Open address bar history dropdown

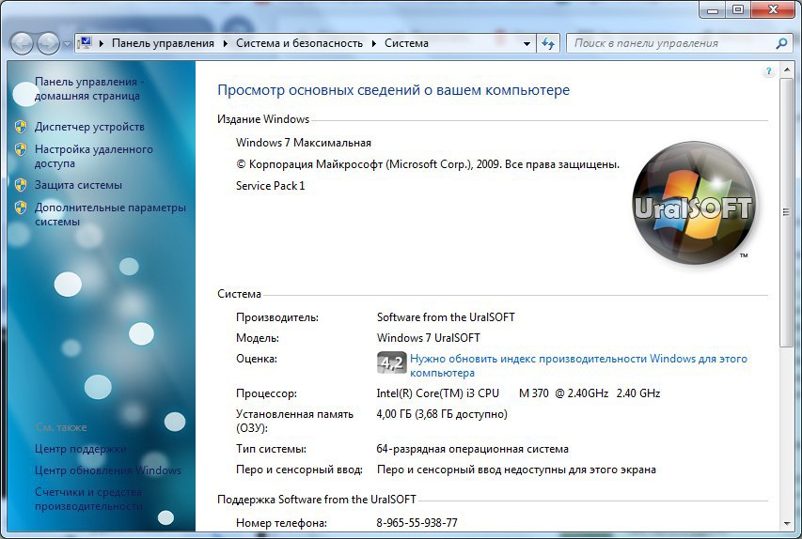527,43
